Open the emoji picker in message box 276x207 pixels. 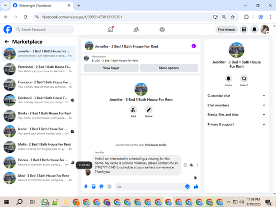187,187
